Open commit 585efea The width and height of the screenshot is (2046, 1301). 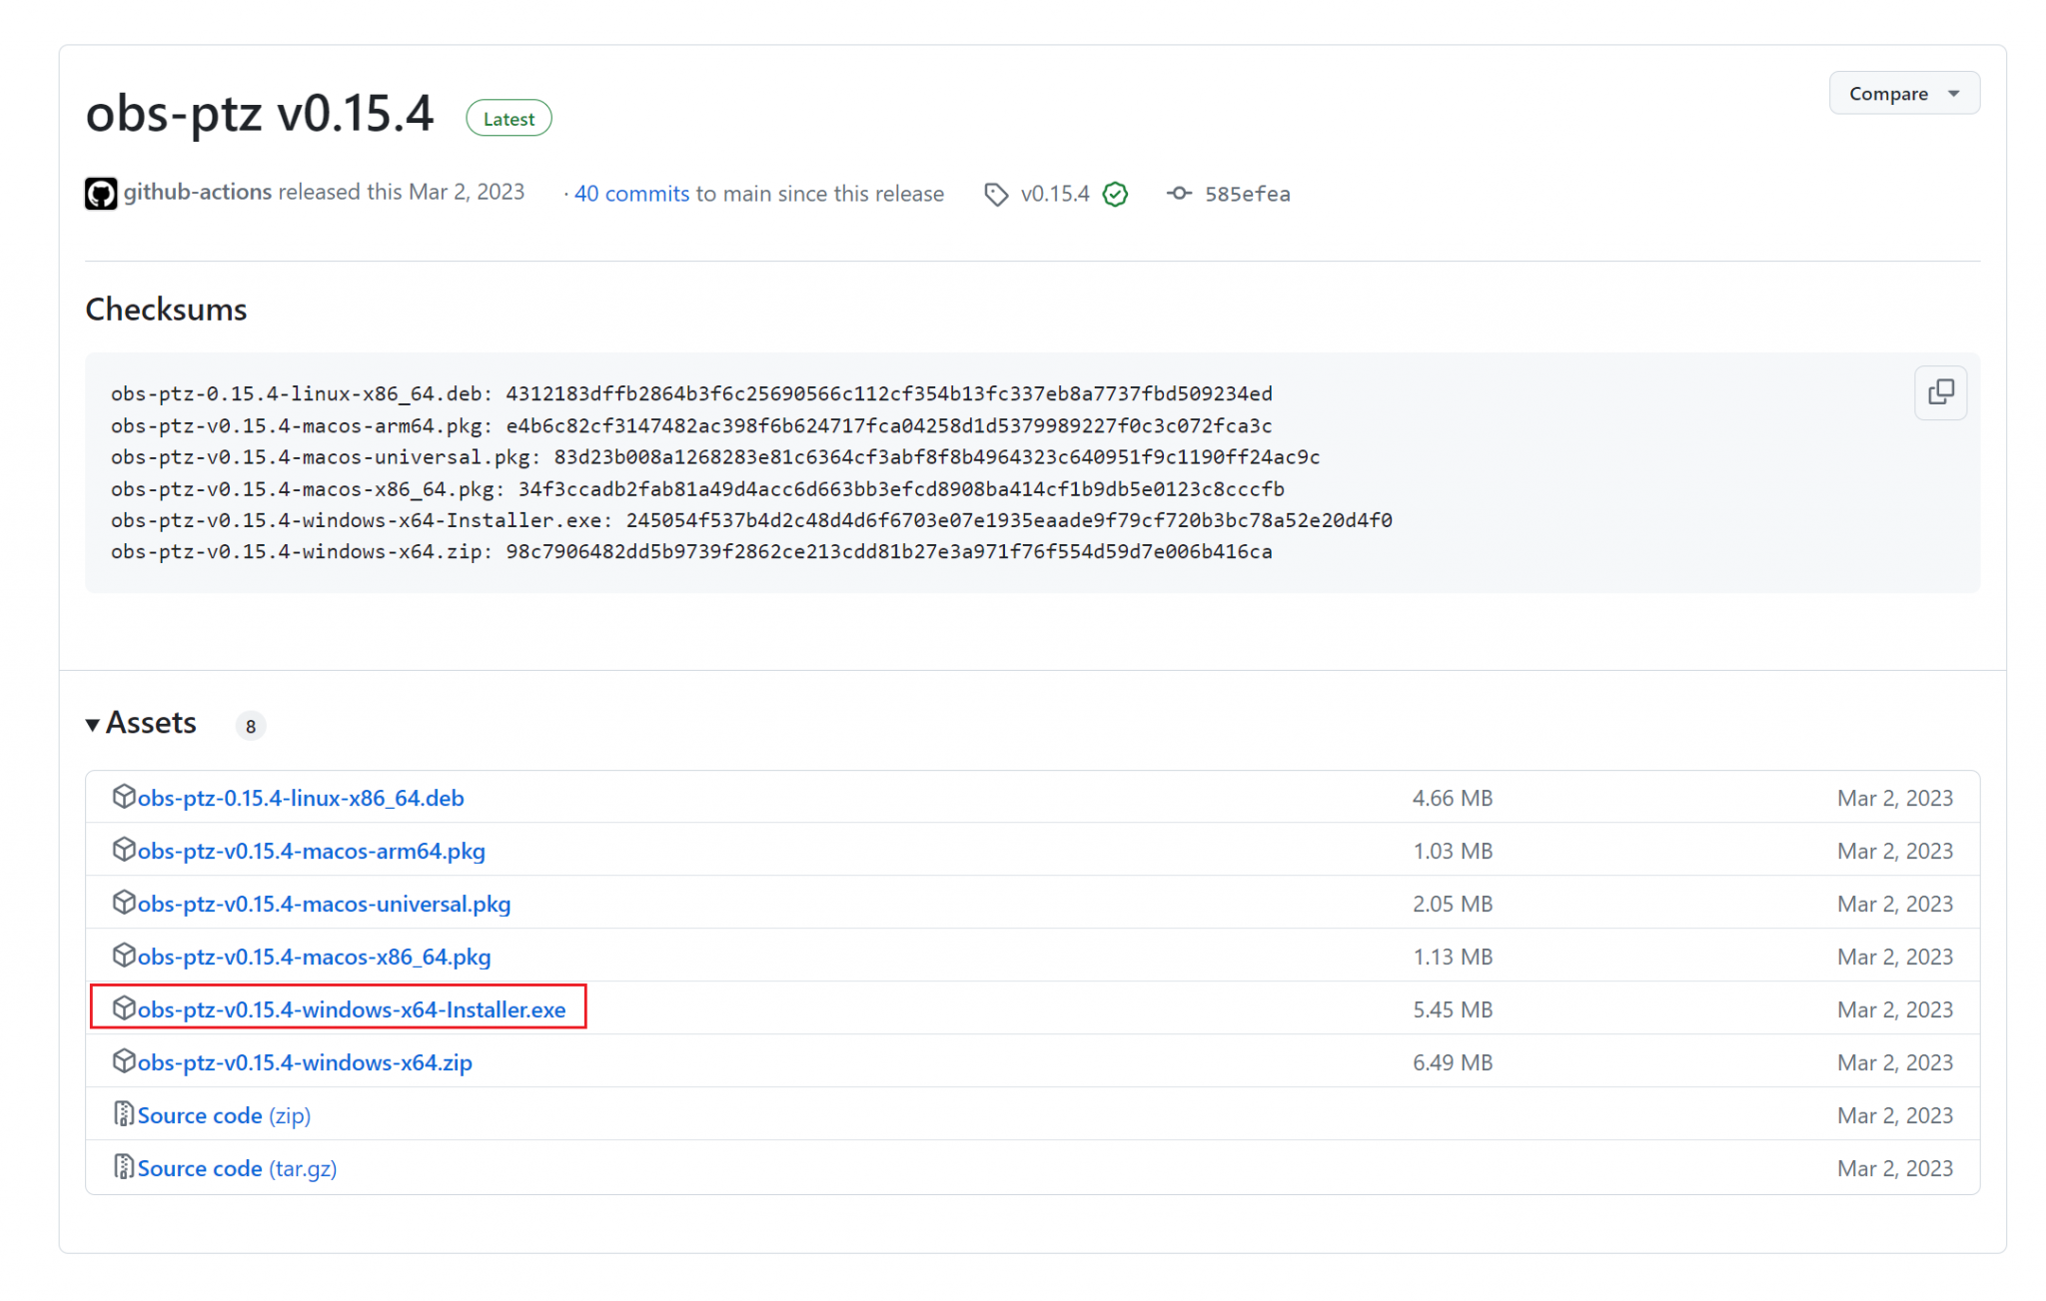coord(1247,194)
